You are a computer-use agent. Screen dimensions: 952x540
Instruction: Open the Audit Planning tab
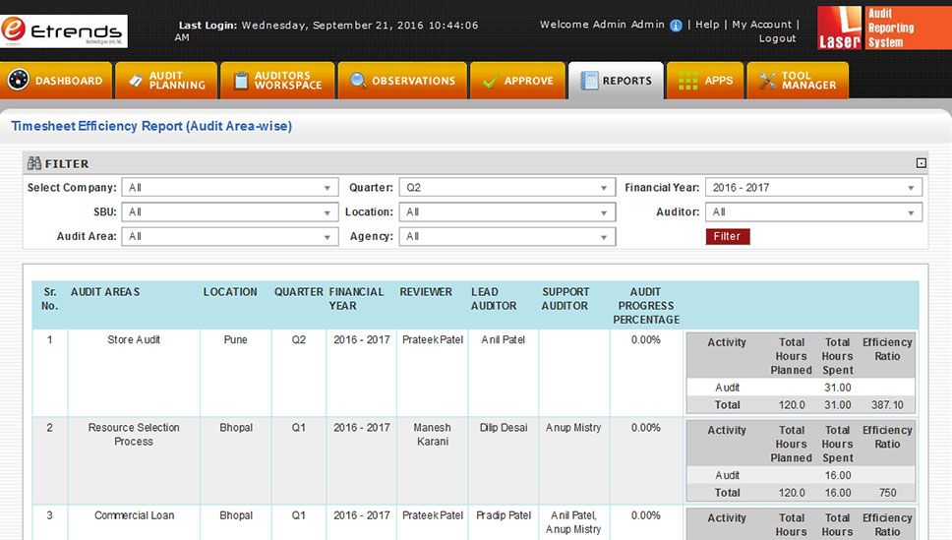point(166,81)
